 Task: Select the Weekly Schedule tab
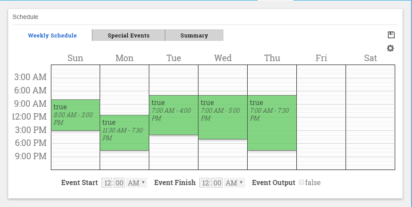52,35
